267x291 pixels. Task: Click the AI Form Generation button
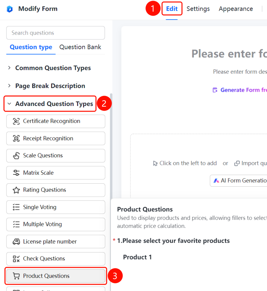pyautogui.click(x=238, y=181)
